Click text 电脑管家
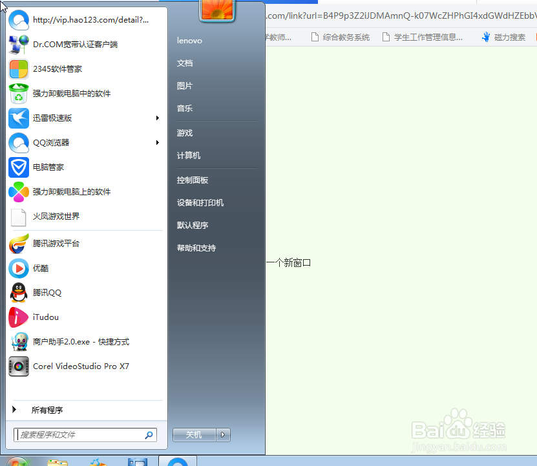 48,167
